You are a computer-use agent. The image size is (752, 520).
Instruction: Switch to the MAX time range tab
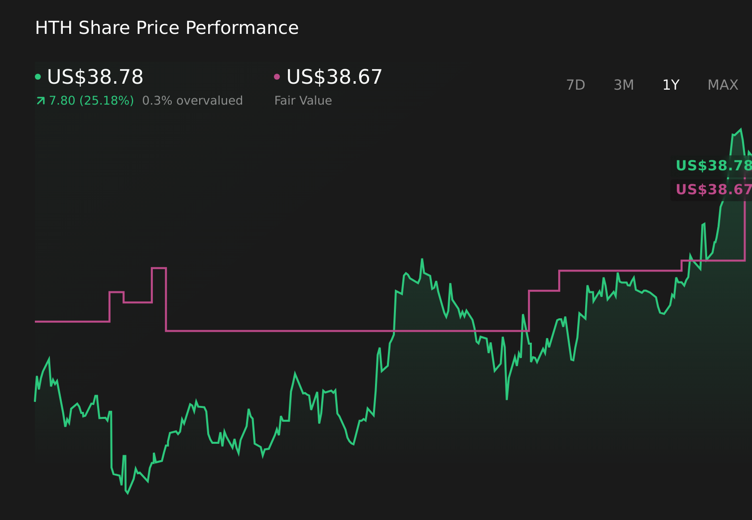pyautogui.click(x=723, y=85)
